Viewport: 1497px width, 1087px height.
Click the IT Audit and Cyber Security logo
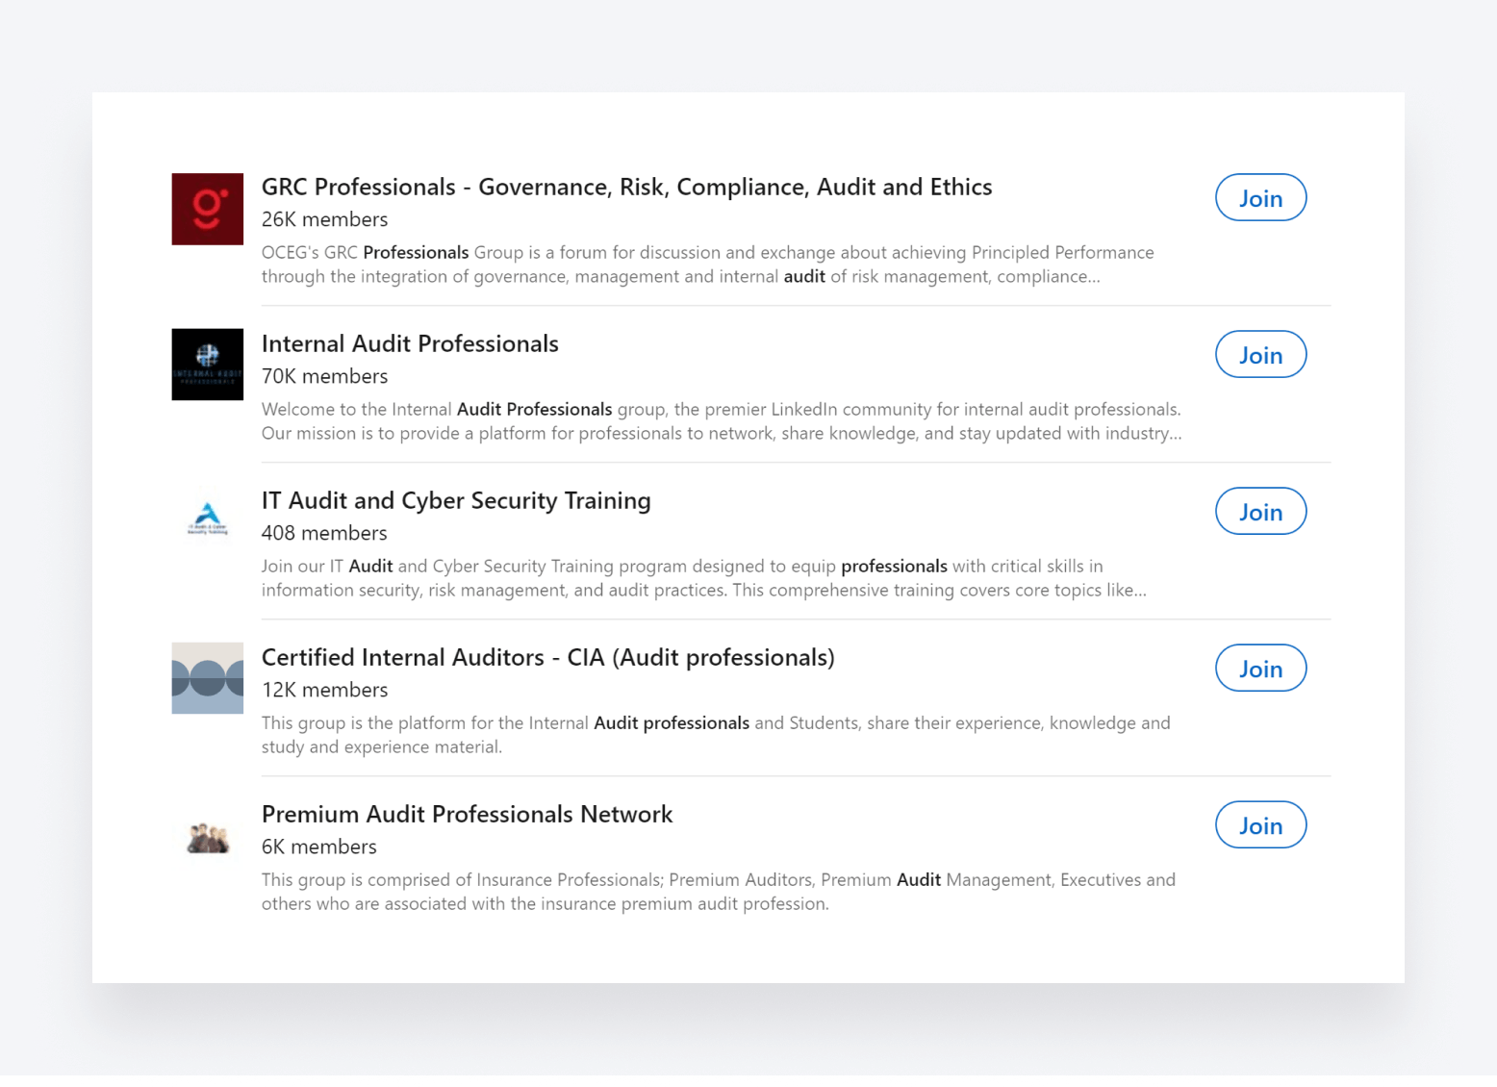(x=207, y=520)
